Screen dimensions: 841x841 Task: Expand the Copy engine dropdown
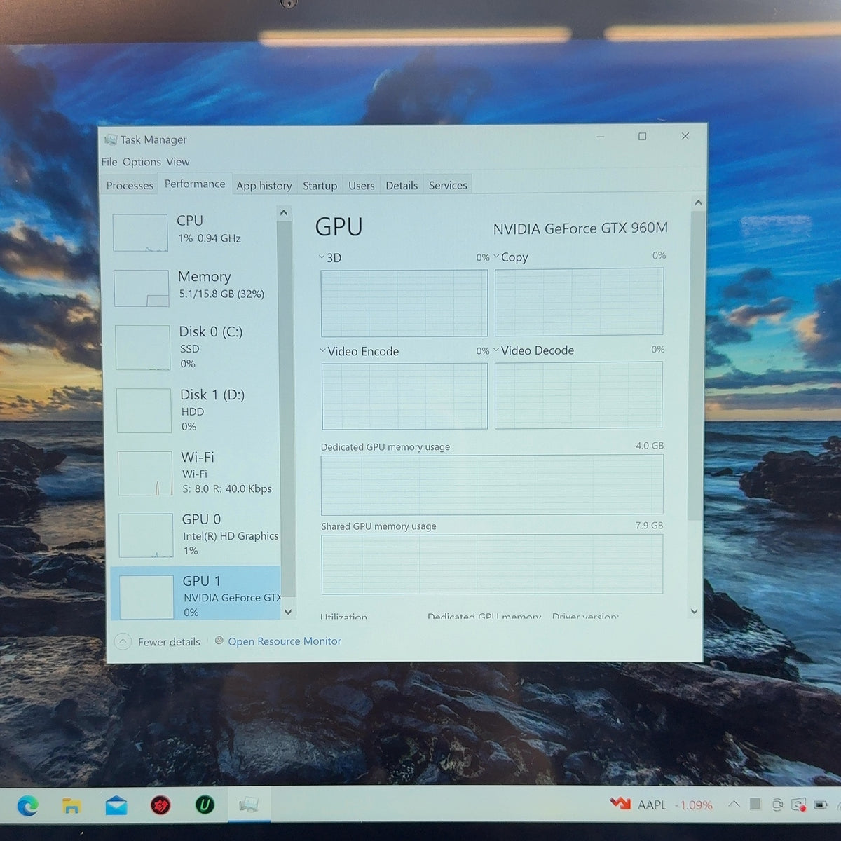496,257
